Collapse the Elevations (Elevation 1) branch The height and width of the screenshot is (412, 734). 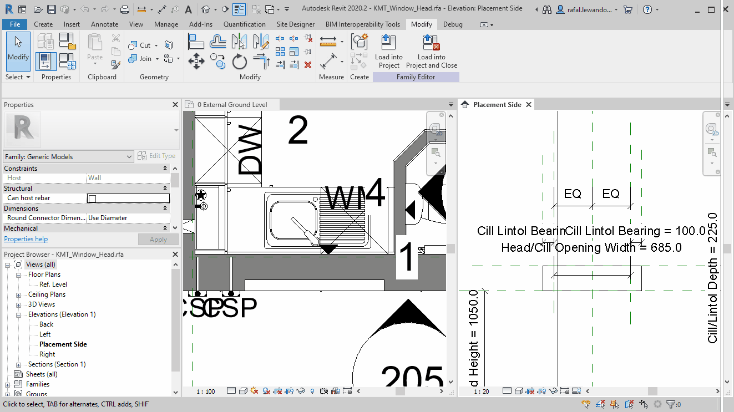(17, 314)
